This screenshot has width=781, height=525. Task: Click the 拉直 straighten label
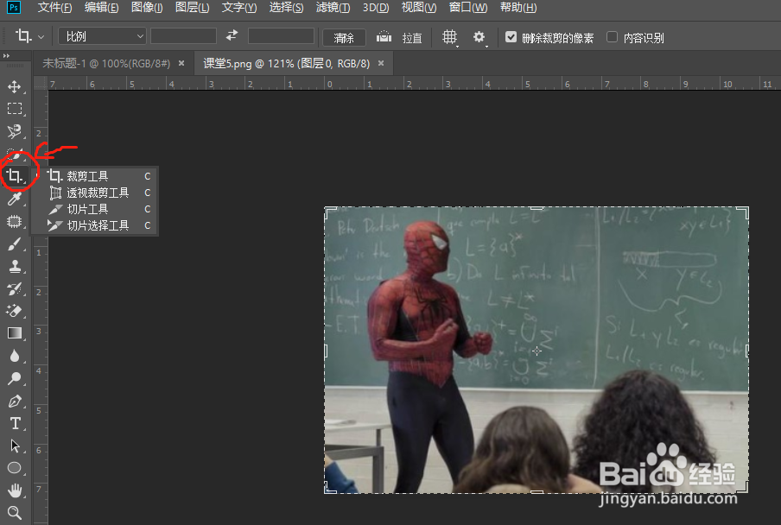[412, 38]
